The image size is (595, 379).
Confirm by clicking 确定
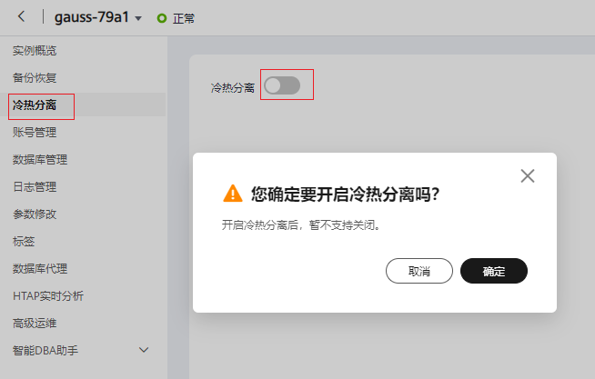point(494,271)
